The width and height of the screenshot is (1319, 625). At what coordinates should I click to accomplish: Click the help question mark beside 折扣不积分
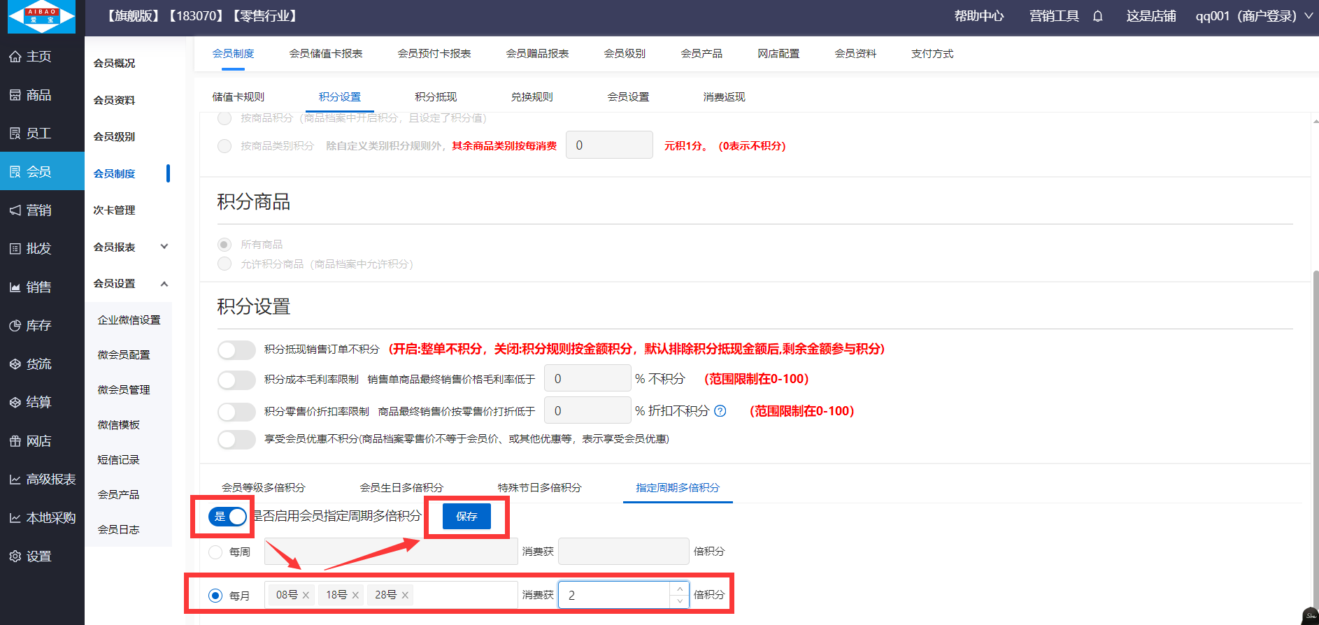pos(720,411)
